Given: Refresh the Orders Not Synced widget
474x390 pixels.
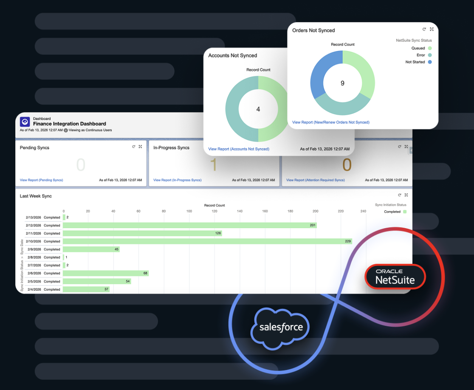Looking at the screenshot, I should point(424,29).
